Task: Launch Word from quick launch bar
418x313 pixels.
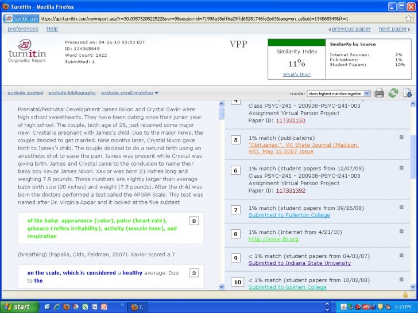Action: [x=95, y=307]
